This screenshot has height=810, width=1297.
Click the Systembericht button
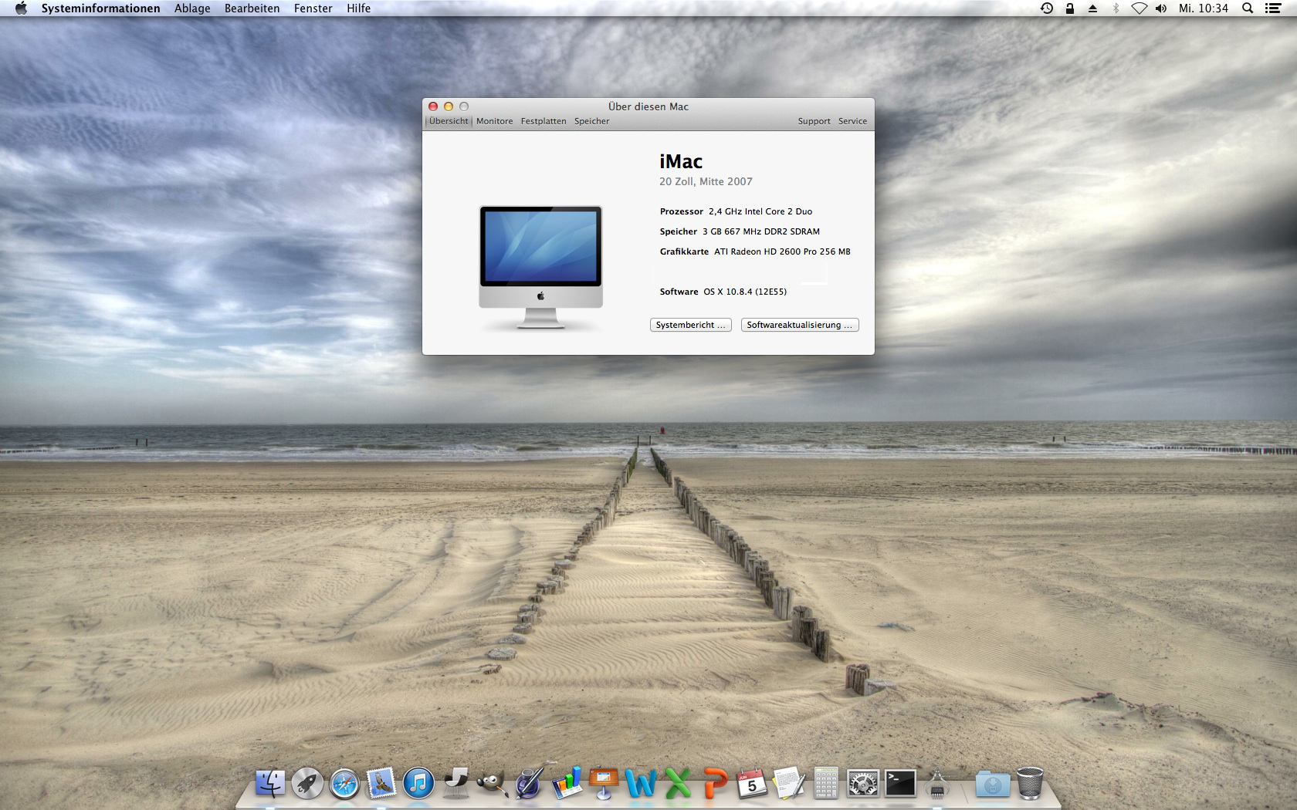point(691,325)
